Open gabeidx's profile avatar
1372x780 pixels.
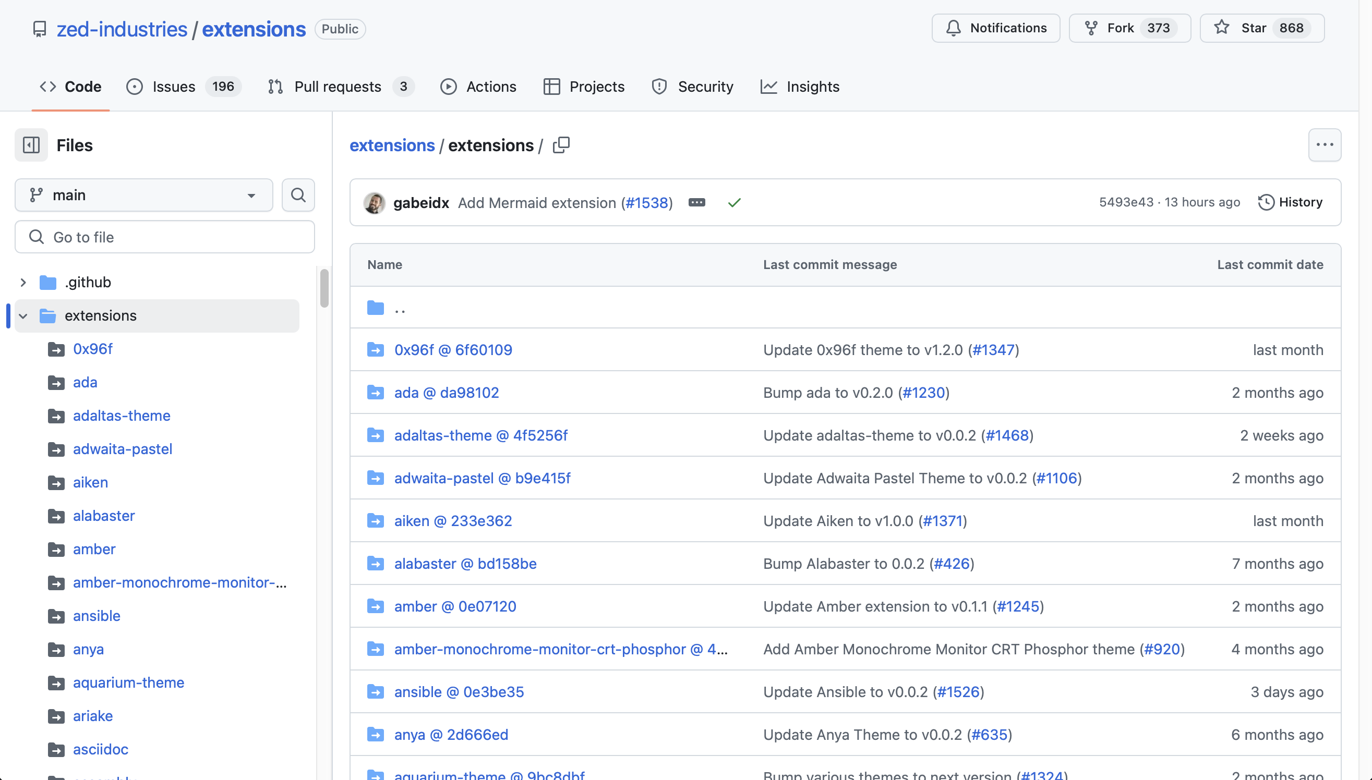click(x=374, y=202)
